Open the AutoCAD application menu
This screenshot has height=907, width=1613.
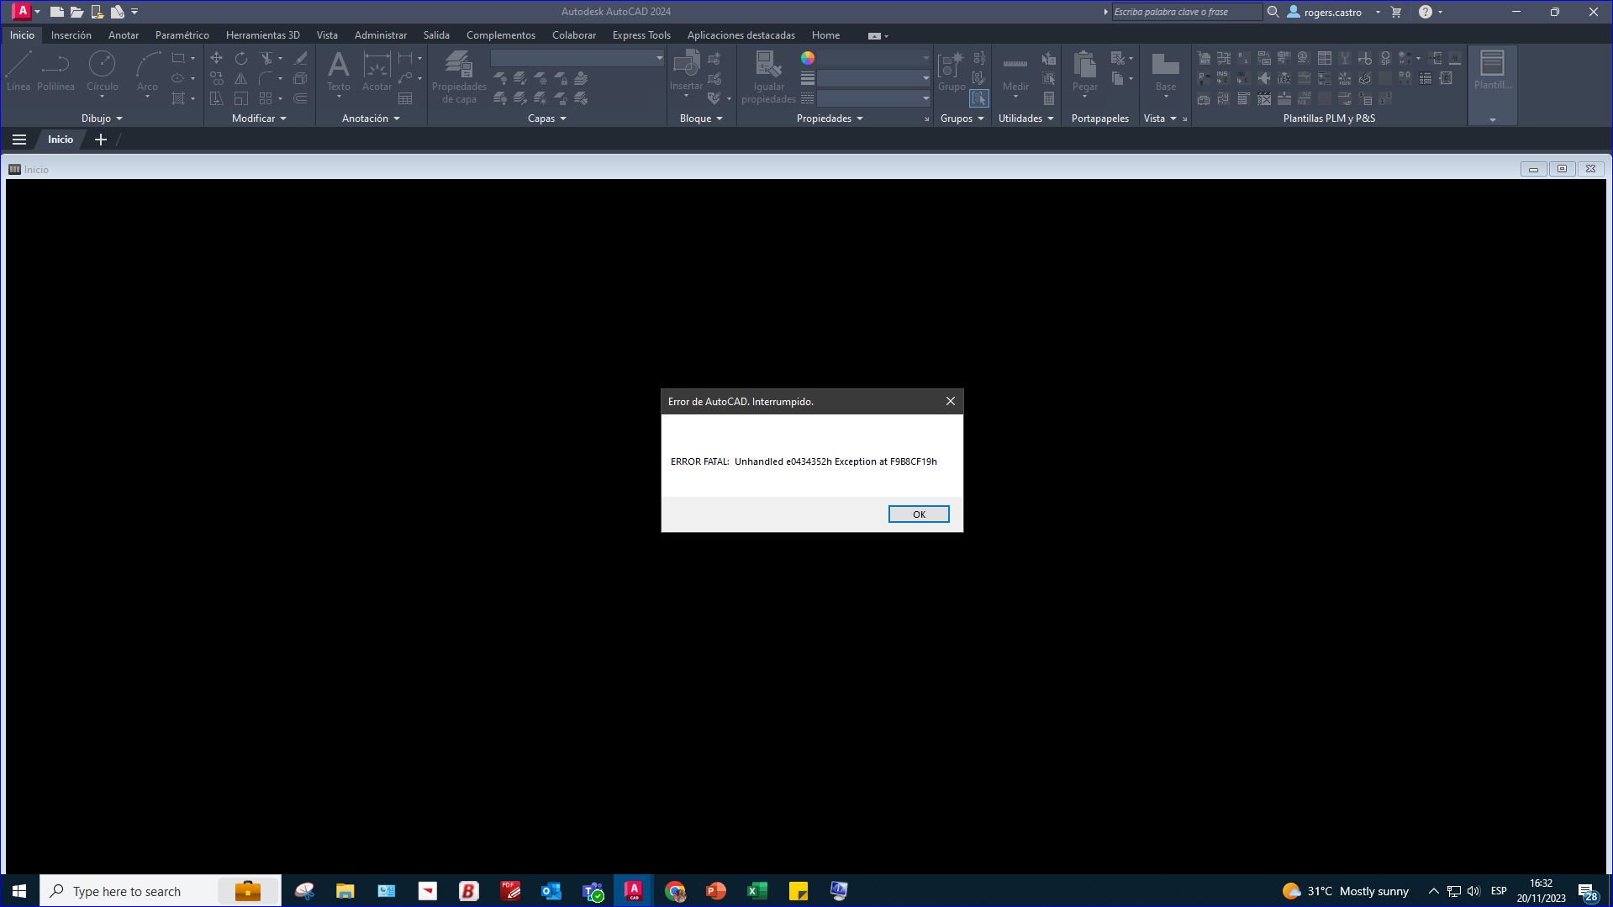(24, 11)
